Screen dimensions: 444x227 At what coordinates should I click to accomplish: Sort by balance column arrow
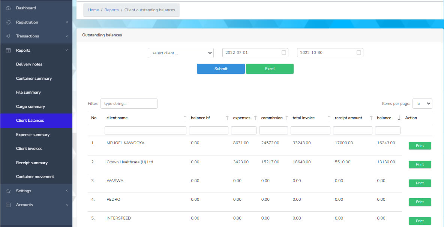click(x=399, y=118)
